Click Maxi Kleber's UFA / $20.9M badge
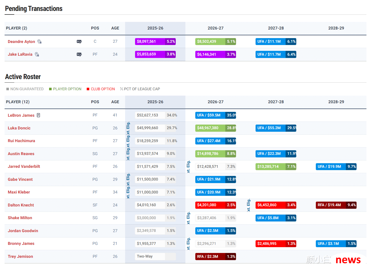This screenshot has height=269, width=369. click(216, 192)
